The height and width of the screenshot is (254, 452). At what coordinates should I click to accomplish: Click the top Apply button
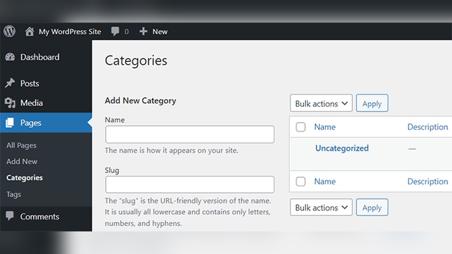372,103
